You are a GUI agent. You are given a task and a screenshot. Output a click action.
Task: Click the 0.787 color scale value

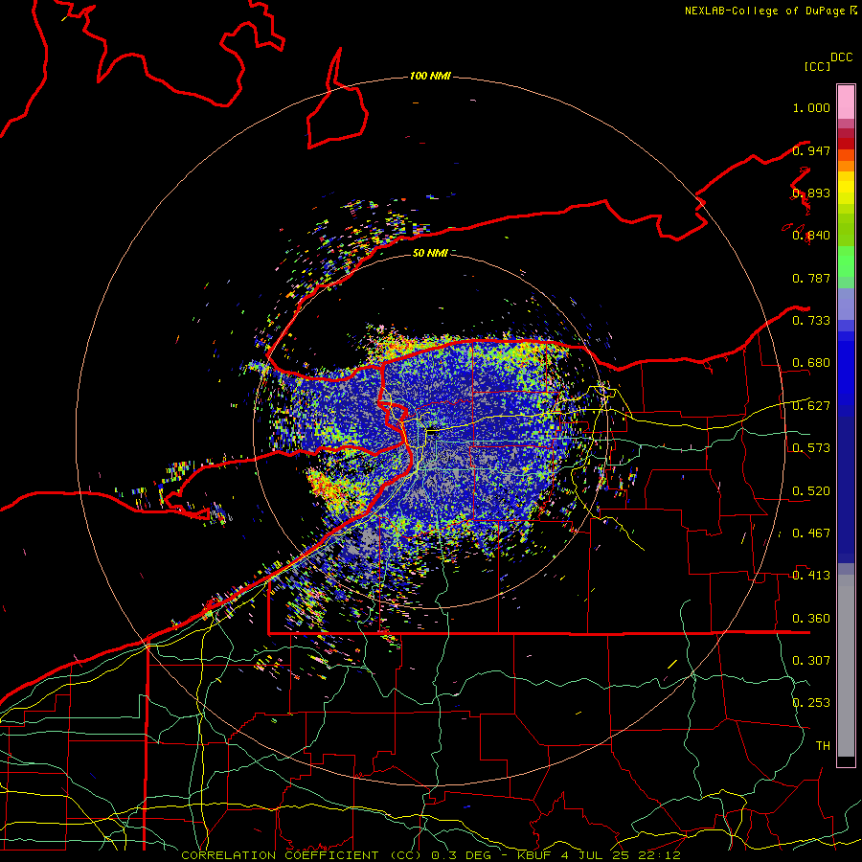click(x=811, y=278)
